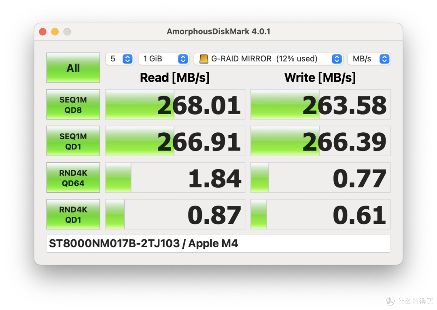This screenshot has width=437, height=310.
Task: Run all benchmarks with the All button
Action: coord(73,68)
